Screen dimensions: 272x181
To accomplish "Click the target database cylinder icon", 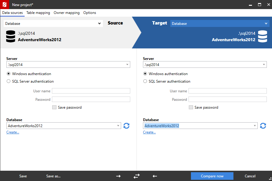I will 263,36.
